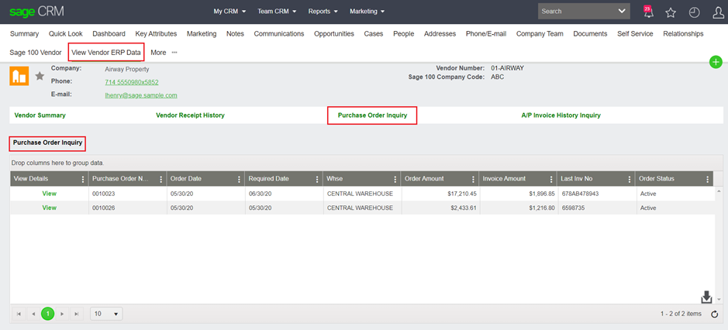Screen dimensions: 728x330
Task: Click the grid's vertical scrollbar
Action: (x=719, y=245)
